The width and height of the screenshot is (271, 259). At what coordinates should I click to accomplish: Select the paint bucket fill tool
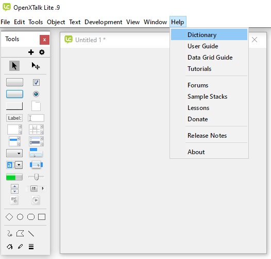9,247
